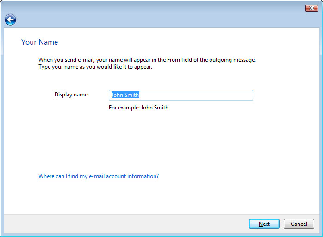The width and height of the screenshot is (323, 237).
Task: Click the blank area right of the name field
Action: point(282,95)
